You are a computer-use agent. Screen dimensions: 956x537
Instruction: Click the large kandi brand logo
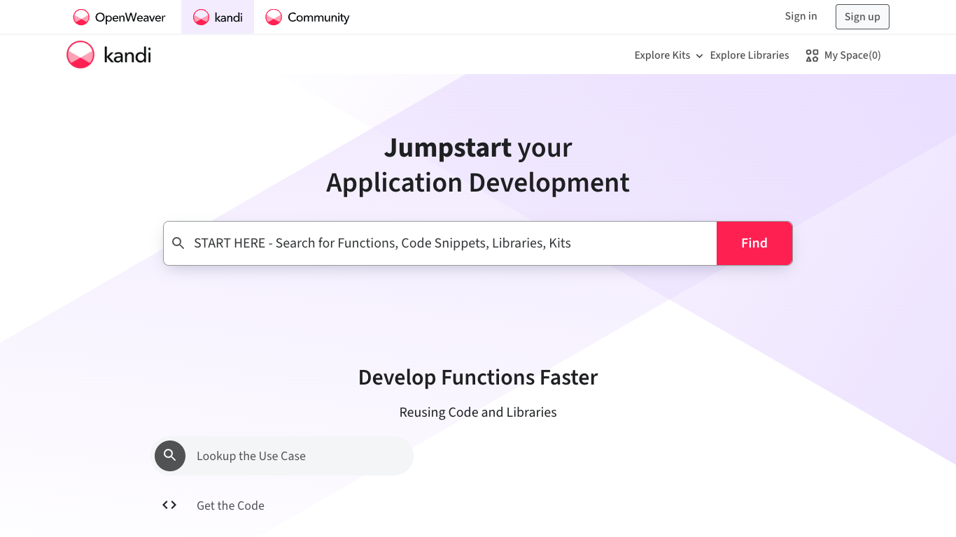pyautogui.click(x=108, y=55)
